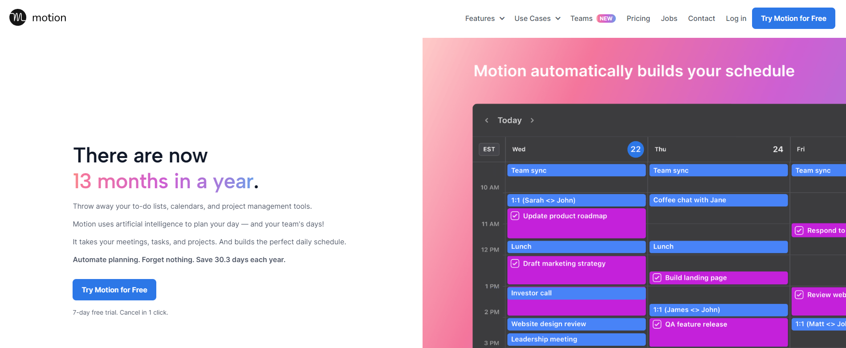Open Wednesday's Lunch event
The image size is (846, 348).
[x=576, y=247]
